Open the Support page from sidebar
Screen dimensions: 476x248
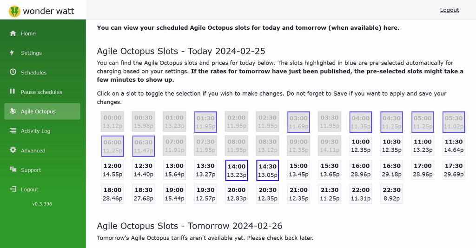pos(31,170)
